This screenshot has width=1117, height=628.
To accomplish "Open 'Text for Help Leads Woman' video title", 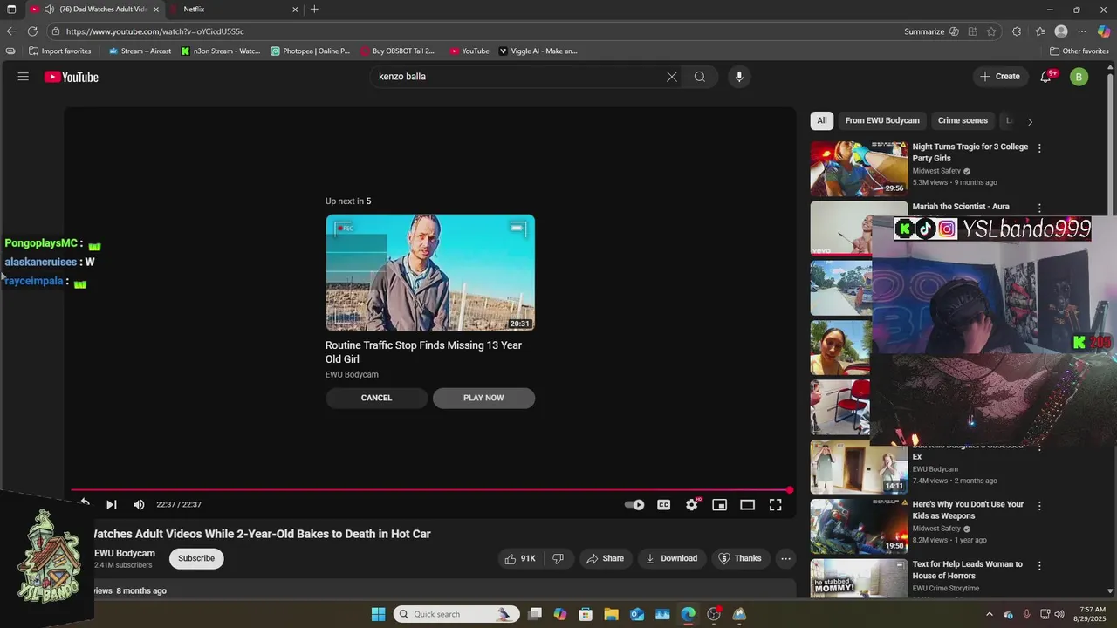I will pyautogui.click(x=967, y=570).
